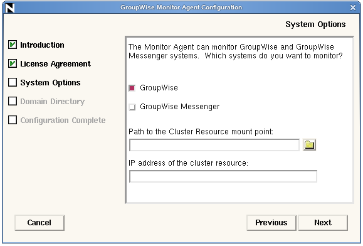Select the System Options step label in sidebar

click(x=50, y=83)
